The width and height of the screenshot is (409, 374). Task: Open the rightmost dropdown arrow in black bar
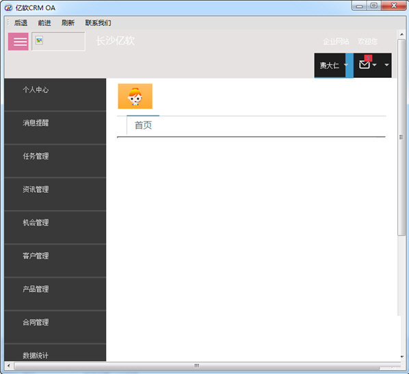386,65
